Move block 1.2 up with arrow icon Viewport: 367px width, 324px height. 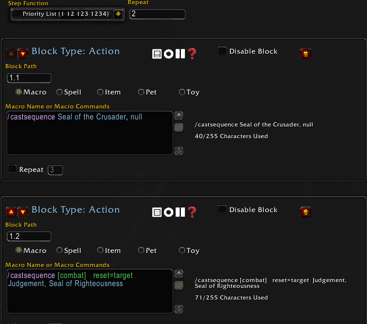click(11, 212)
